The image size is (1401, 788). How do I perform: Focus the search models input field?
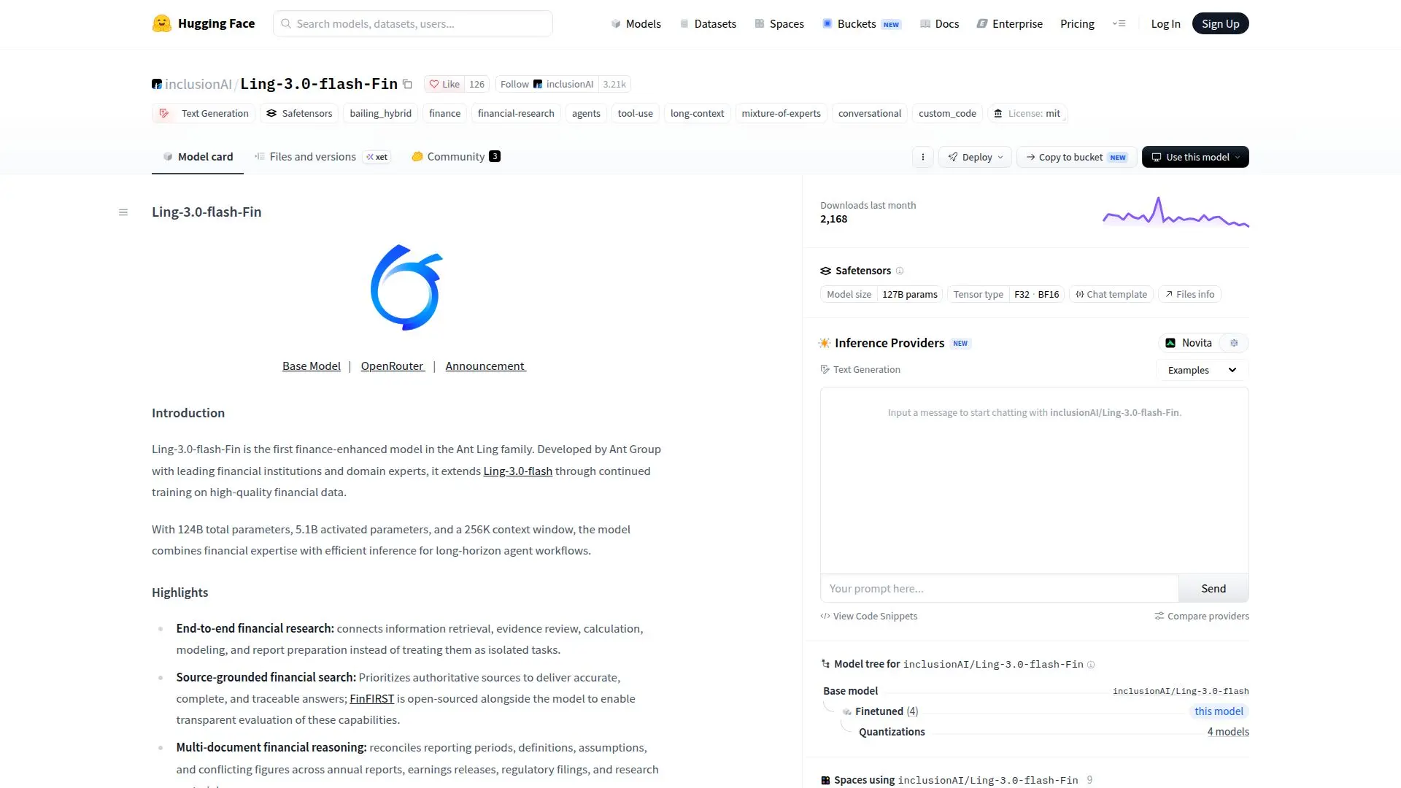click(x=413, y=23)
